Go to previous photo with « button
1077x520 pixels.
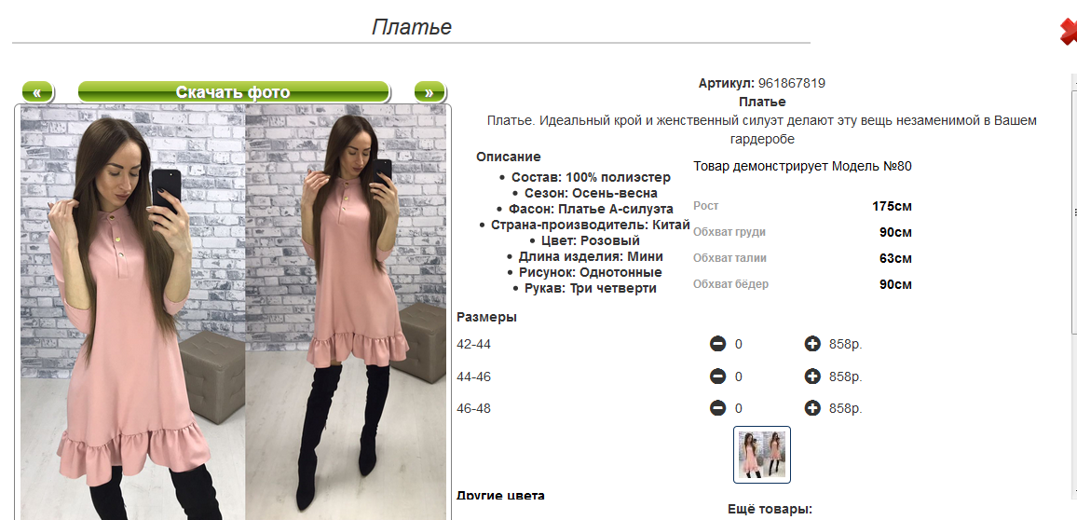(37, 92)
